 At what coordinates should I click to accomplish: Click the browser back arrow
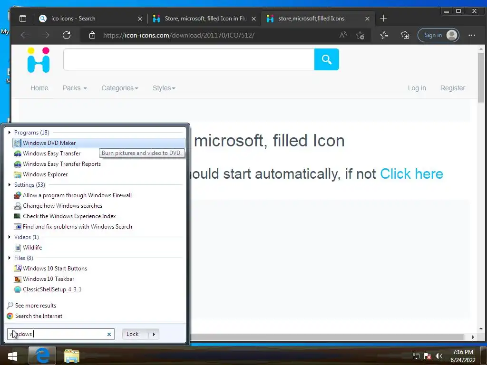point(25,35)
